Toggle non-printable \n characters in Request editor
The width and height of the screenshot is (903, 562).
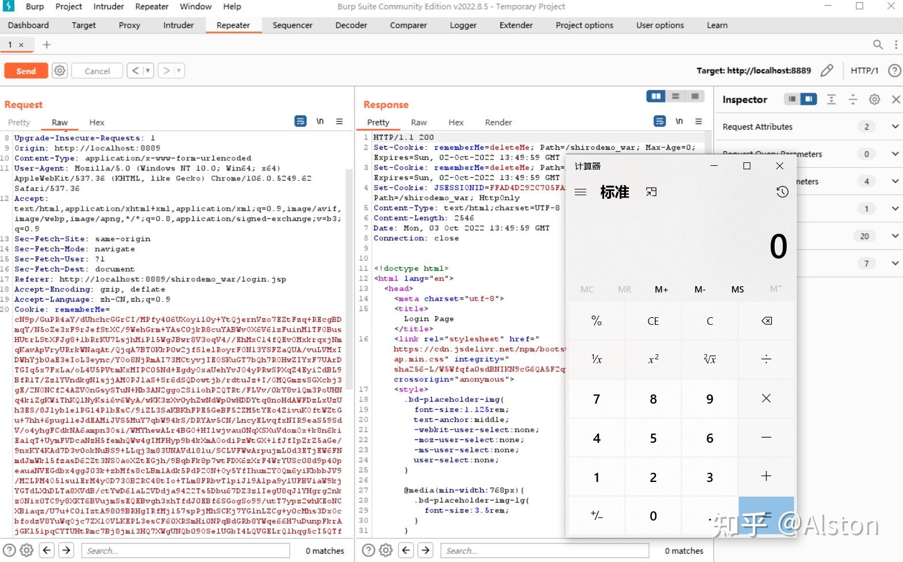320,121
